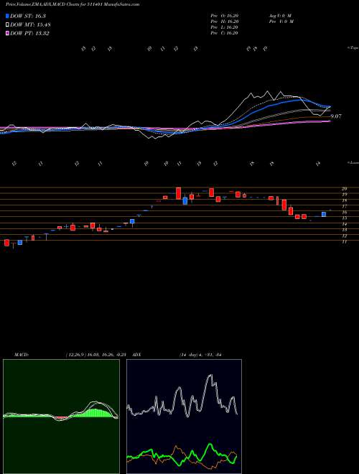
Task: Click the 13 price axis label
Action: click(344, 230)
